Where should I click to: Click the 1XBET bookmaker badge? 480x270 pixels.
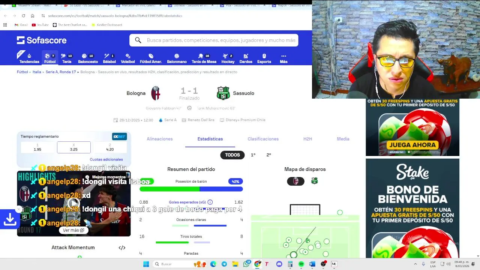click(119, 136)
